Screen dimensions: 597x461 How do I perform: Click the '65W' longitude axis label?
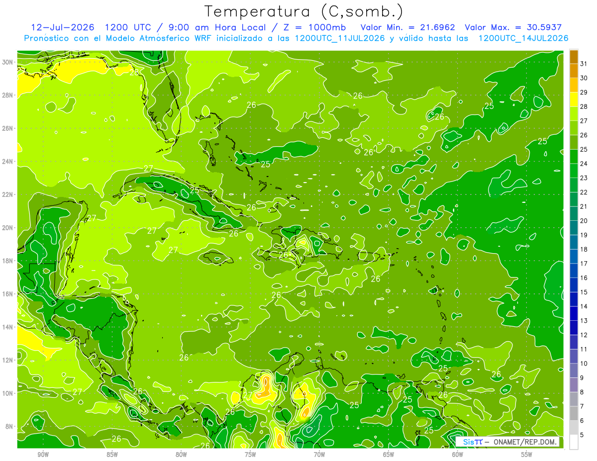(x=389, y=455)
